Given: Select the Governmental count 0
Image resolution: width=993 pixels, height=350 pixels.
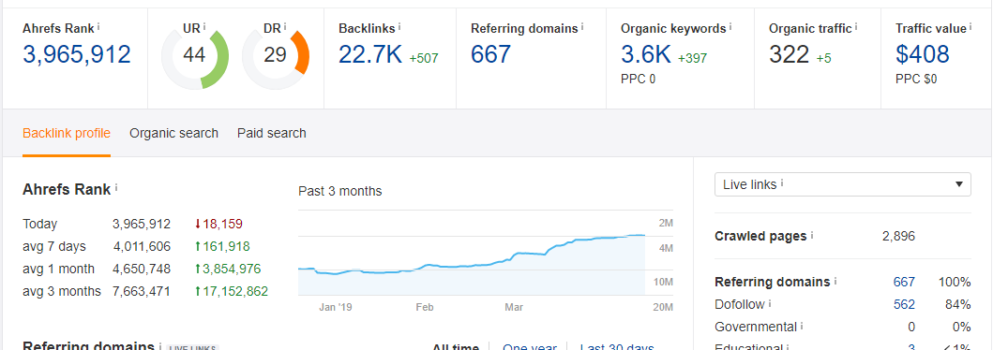Looking at the screenshot, I should click(x=912, y=328).
